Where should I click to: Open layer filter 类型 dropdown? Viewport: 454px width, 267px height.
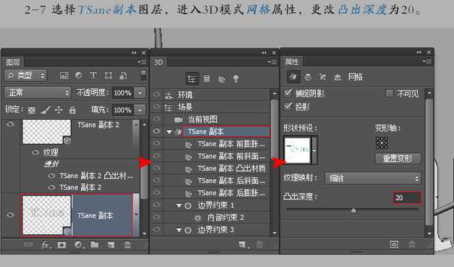tap(25, 76)
